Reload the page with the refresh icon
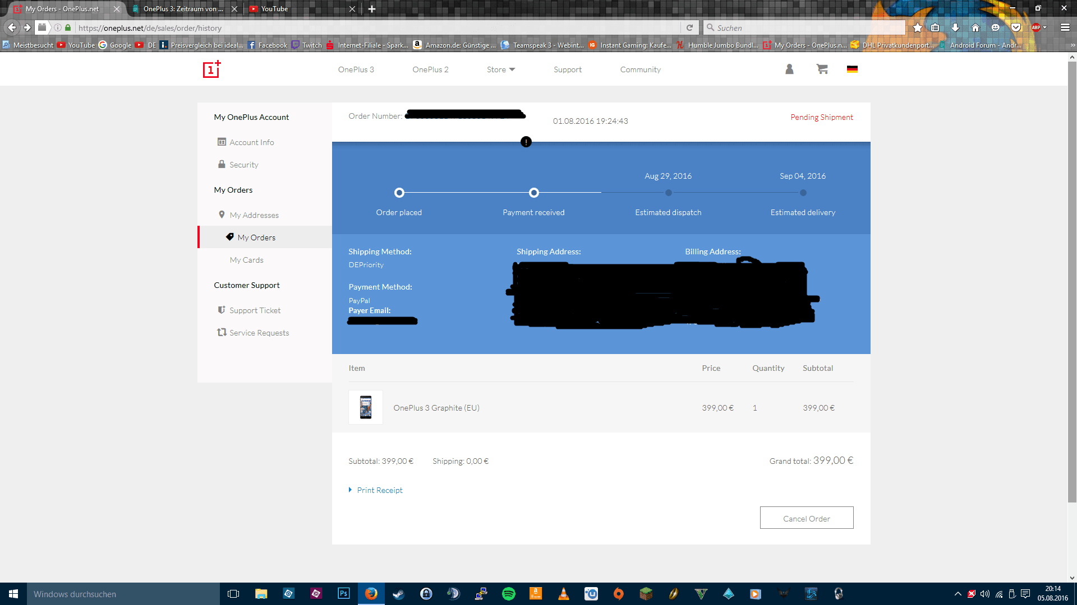The height and width of the screenshot is (605, 1077). (x=689, y=27)
